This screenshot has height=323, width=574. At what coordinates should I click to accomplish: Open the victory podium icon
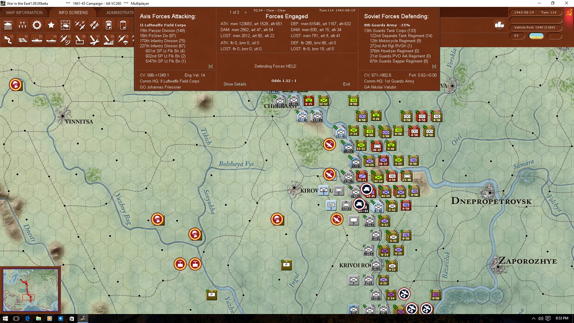point(499,25)
